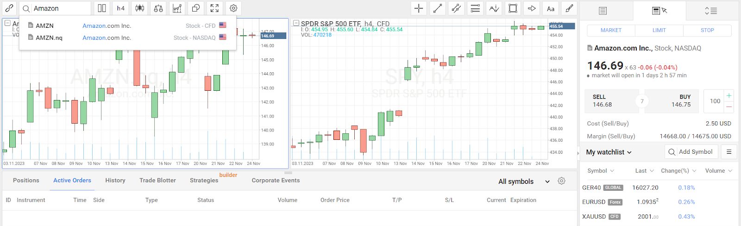Open the h4 timeframe selector
The height and width of the screenshot is (226, 741).
[x=121, y=8]
